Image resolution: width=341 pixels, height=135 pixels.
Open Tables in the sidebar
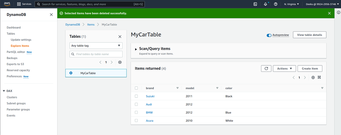[11, 34]
